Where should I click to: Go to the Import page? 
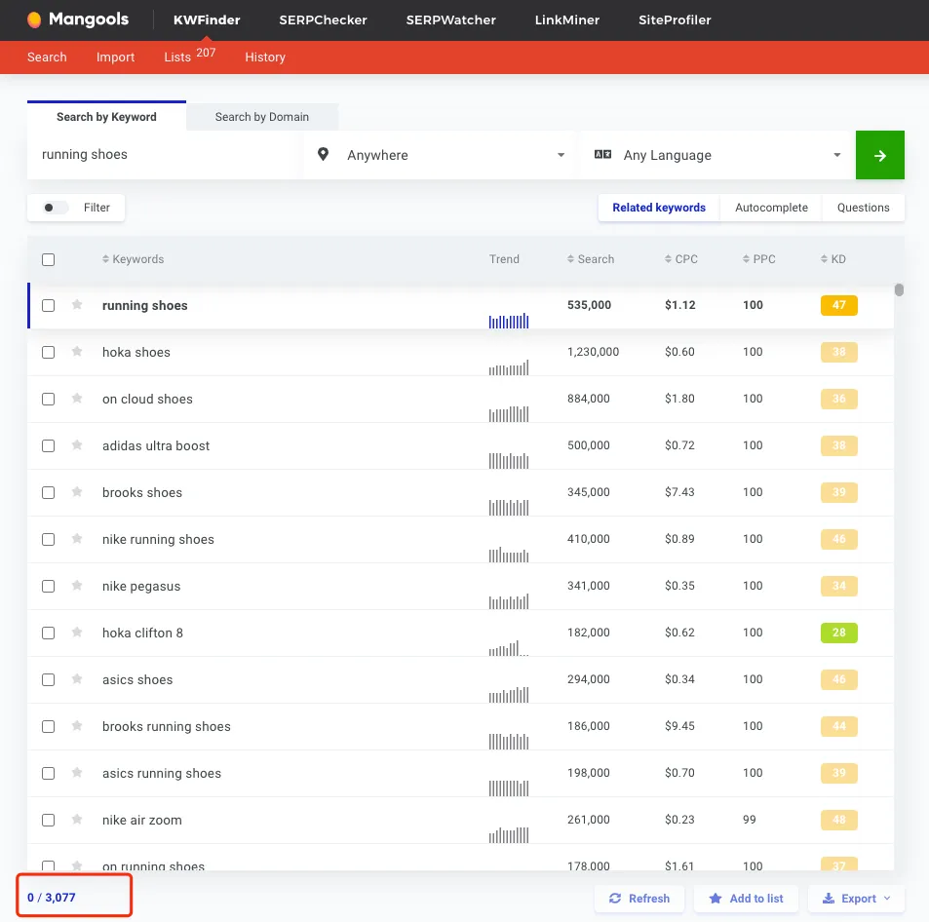point(116,57)
